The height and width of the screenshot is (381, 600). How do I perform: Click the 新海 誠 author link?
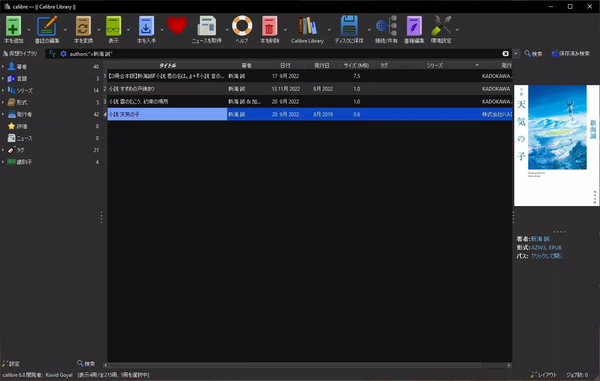[540, 239]
